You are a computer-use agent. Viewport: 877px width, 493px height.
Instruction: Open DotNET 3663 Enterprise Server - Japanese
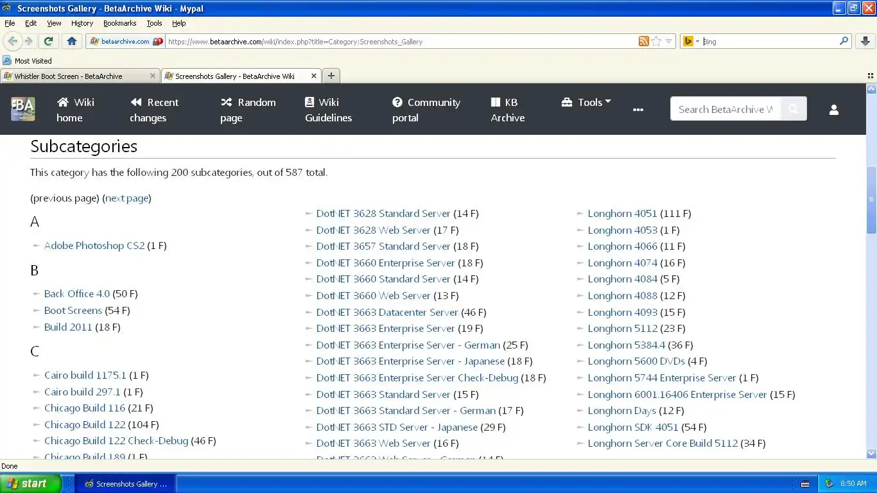click(410, 361)
